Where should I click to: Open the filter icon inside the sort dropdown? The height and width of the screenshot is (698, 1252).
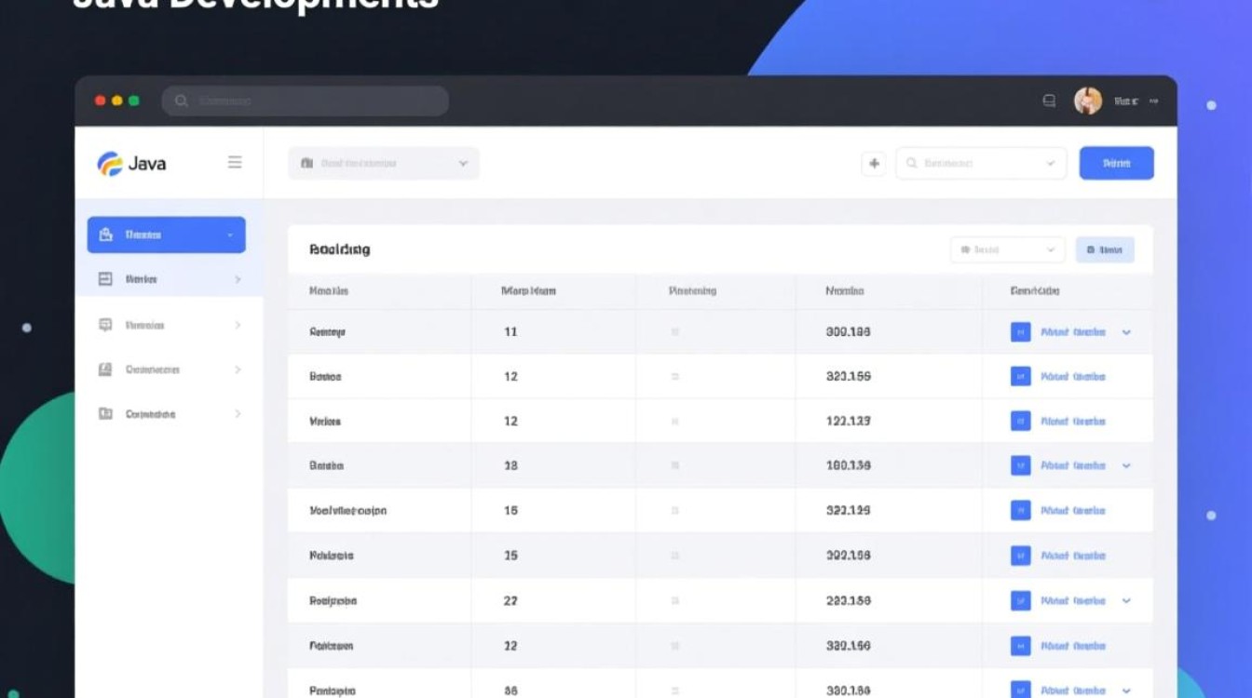(x=967, y=249)
